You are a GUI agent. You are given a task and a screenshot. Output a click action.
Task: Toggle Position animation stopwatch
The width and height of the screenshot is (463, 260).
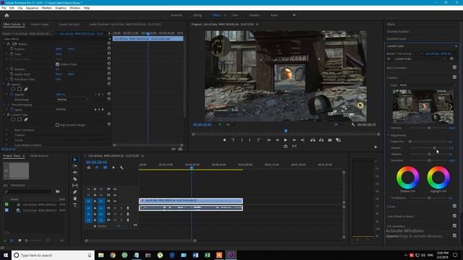click(12, 48)
